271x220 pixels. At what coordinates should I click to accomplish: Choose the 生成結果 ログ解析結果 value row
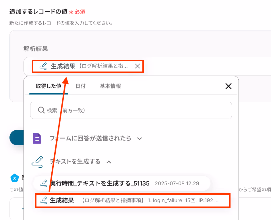click(133, 201)
